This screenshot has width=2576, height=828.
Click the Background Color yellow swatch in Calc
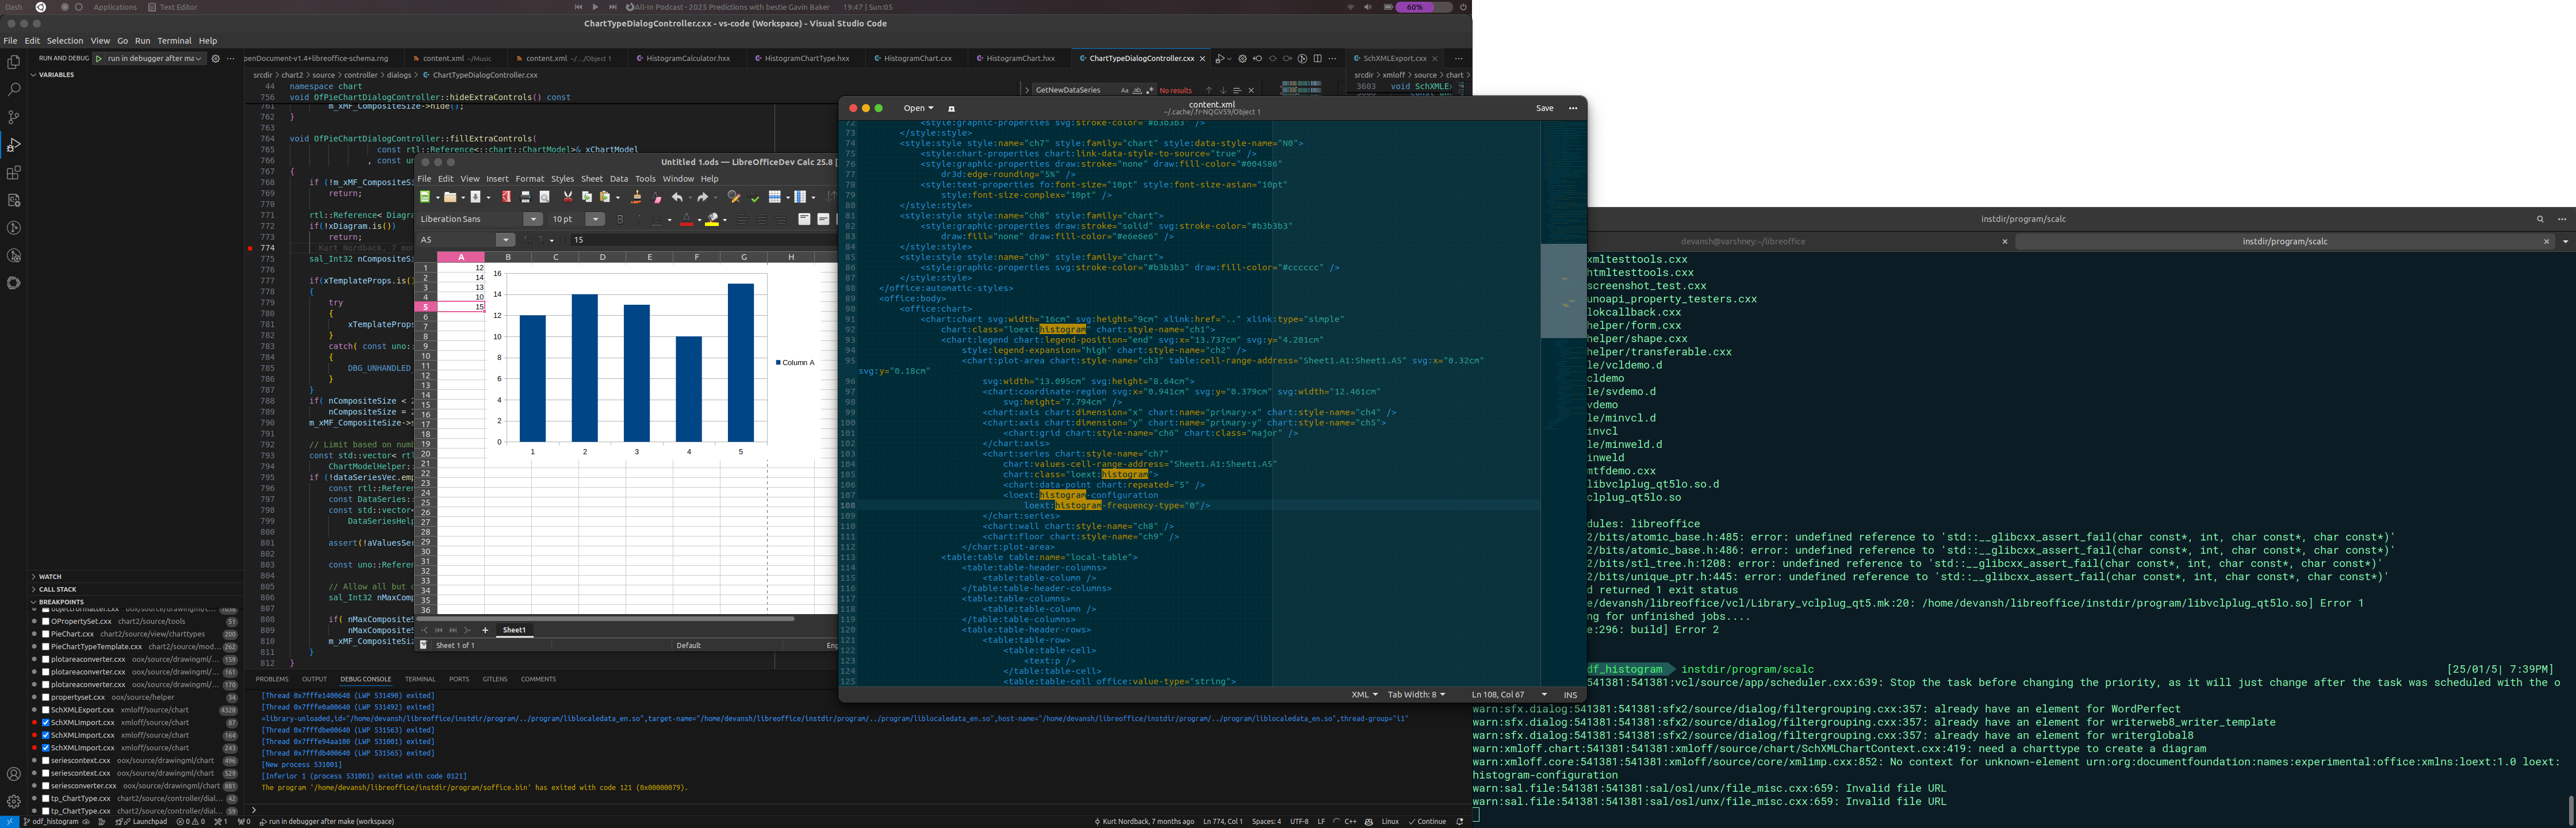click(x=712, y=220)
